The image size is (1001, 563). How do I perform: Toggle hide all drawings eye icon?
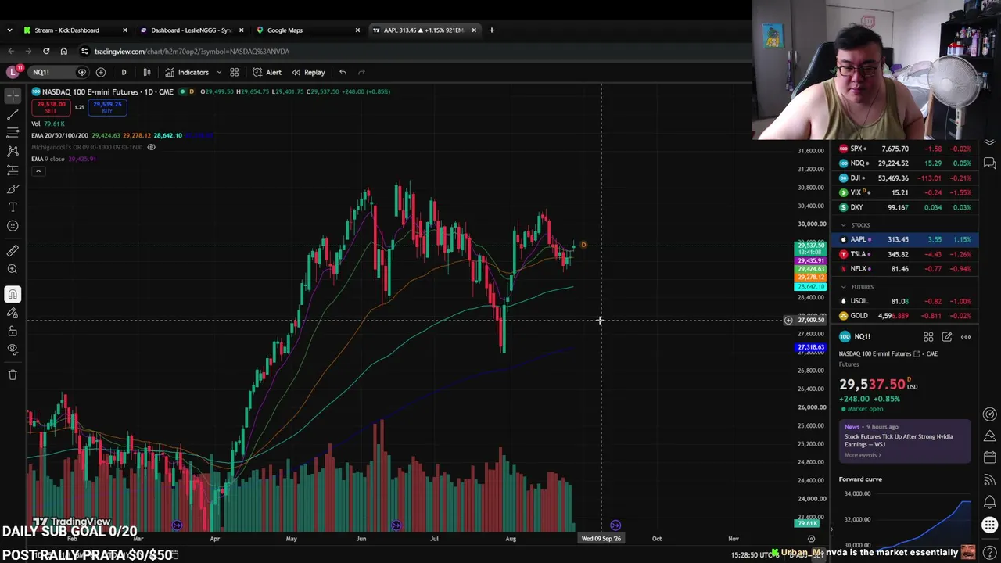tap(13, 350)
